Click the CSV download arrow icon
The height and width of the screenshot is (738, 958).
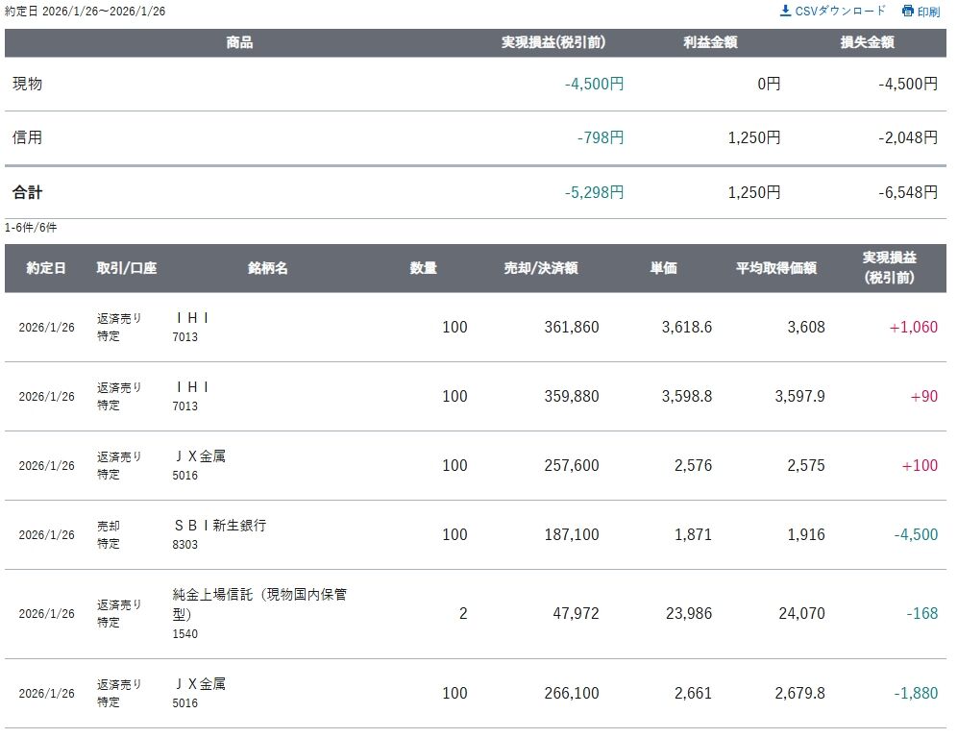(x=785, y=11)
